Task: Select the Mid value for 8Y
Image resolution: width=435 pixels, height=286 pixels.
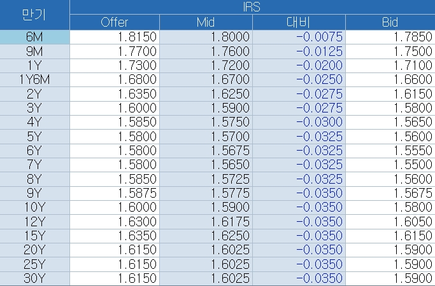Action: (x=206, y=179)
